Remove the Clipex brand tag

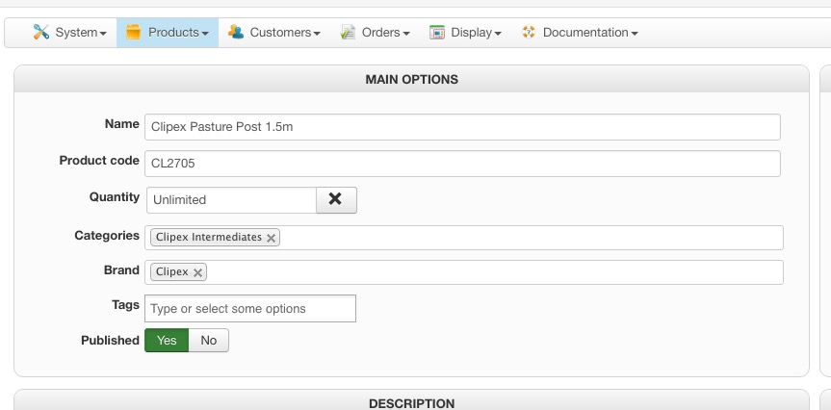(197, 272)
